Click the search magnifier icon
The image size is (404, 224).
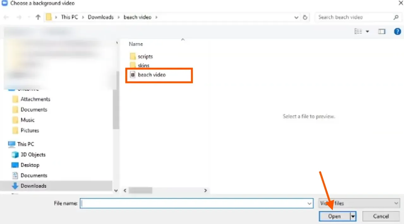click(395, 17)
